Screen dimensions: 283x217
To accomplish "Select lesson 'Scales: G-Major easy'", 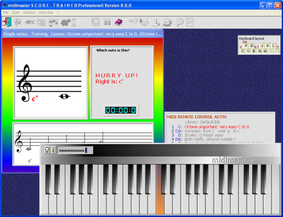I will click(204, 135).
